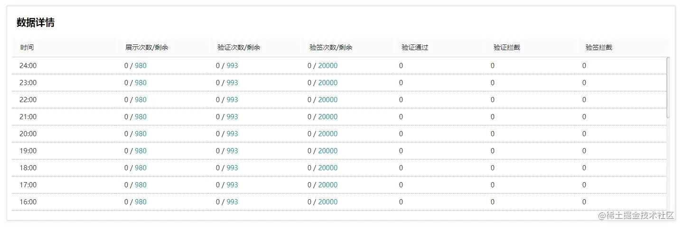
Task: Click 20000 remaining in the 19:00 row
Action: [x=328, y=151]
